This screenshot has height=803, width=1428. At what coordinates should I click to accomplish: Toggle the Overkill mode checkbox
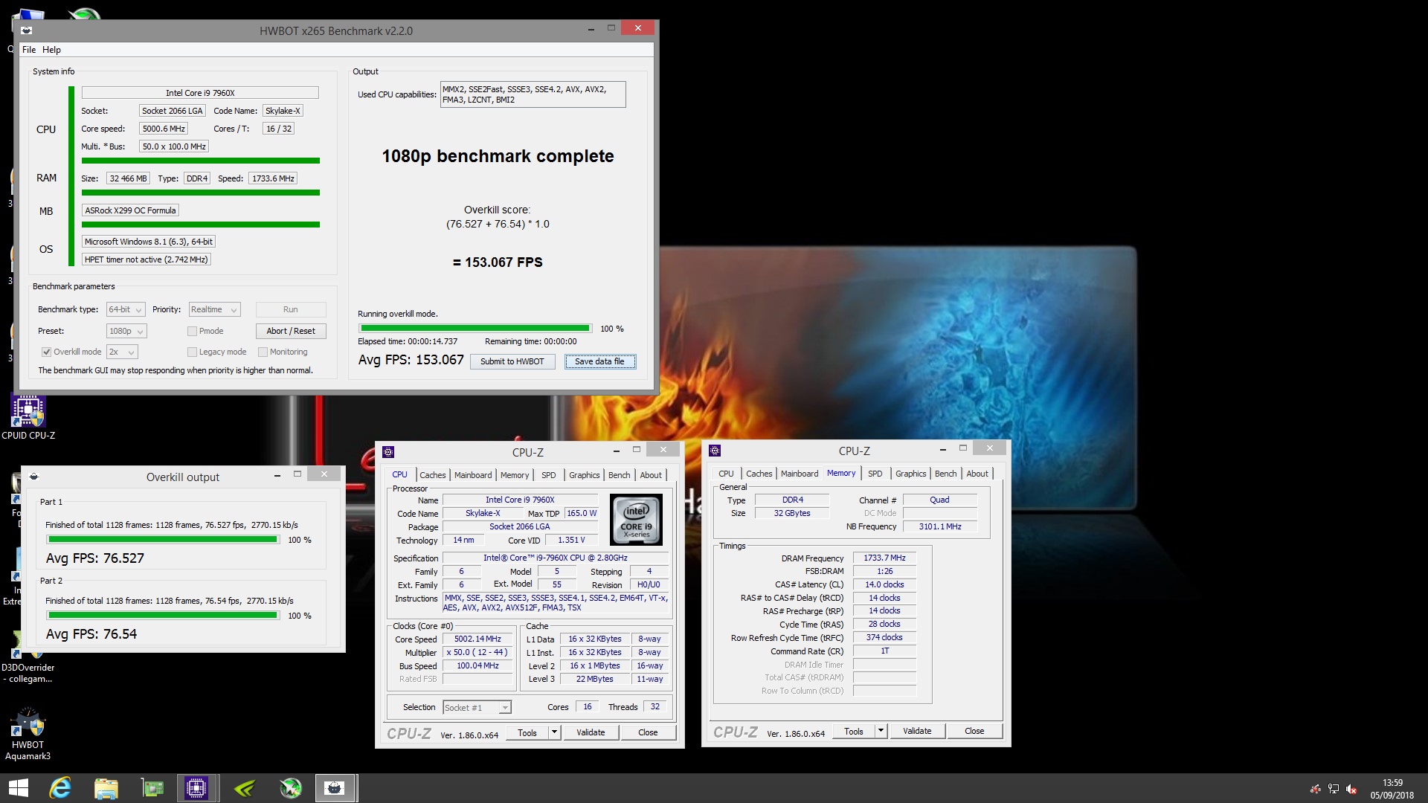click(x=46, y=352)
